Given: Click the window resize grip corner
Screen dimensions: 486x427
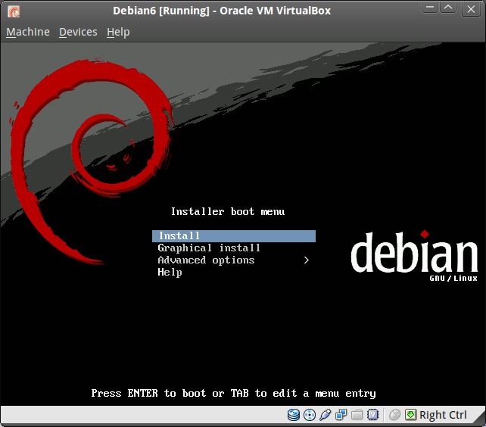Looking at the screenshot, I should (x=479, y=416).
